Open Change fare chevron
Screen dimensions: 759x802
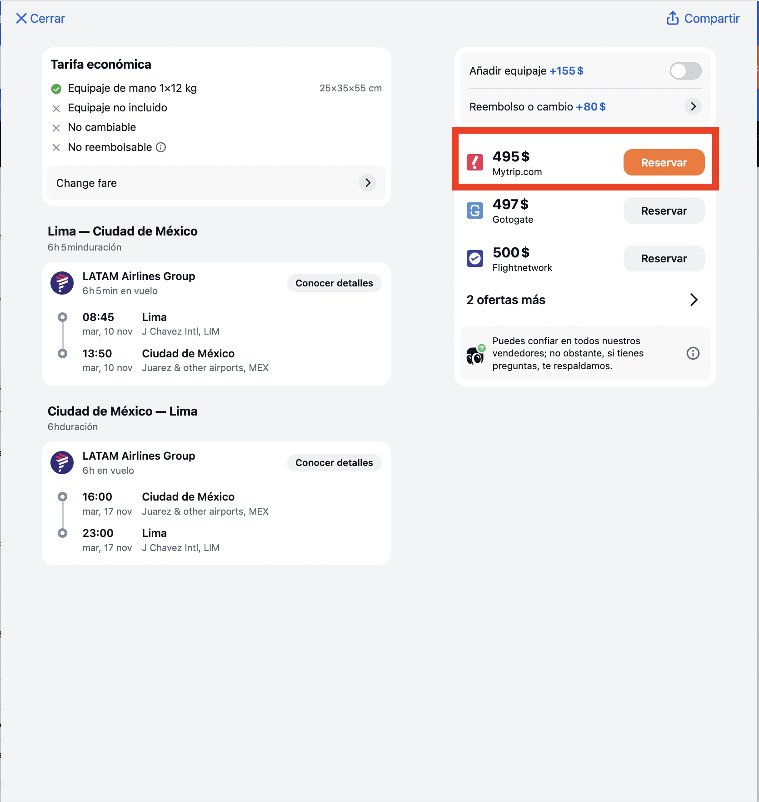pyautogui.click(x=368, y=183)
